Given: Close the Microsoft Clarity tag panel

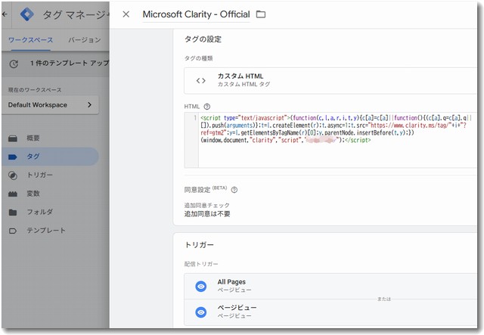Looking at the screenshot, I should (126, 14).
